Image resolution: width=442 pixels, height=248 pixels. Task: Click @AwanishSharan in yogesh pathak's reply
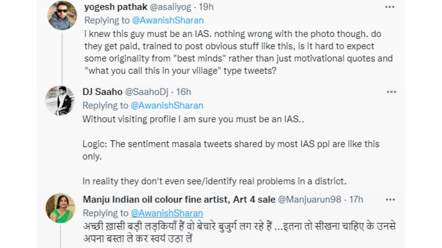[x=168, y=20]
